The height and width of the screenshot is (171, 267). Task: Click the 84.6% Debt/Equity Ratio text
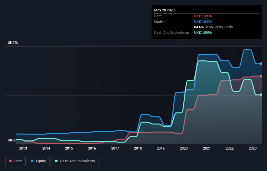[213, 27]
